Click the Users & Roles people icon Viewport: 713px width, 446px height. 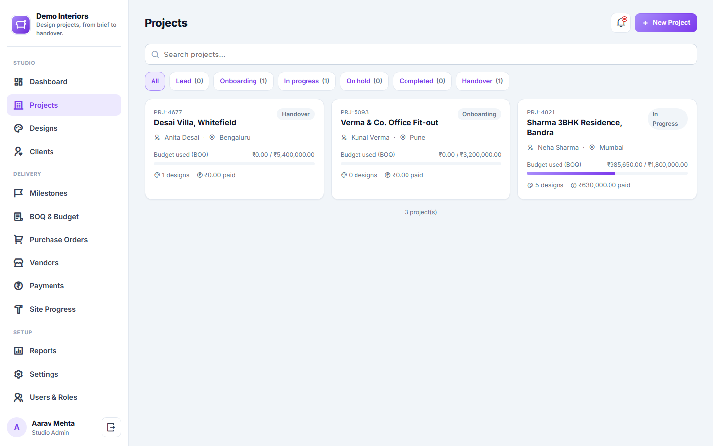coord(19,397)
